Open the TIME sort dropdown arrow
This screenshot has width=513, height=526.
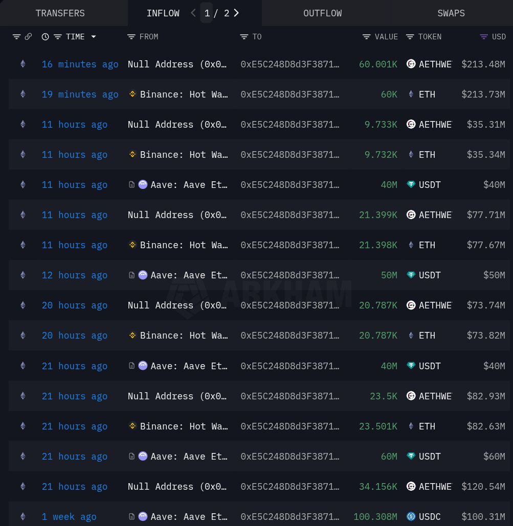click(x=93, y=37)
